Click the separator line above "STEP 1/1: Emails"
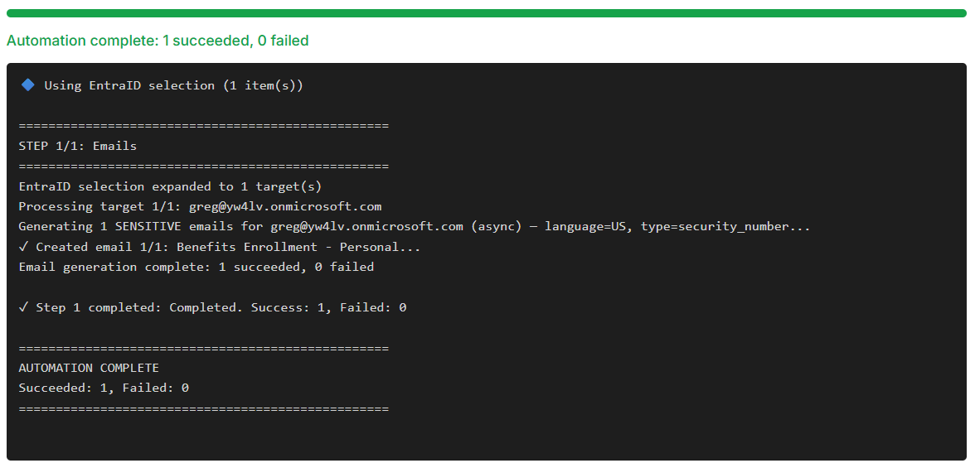 coord(203,126)
